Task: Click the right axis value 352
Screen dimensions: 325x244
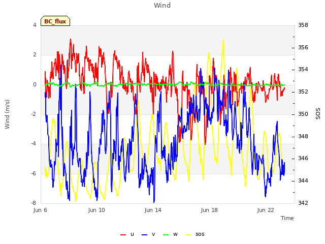Action: (303, 91)
